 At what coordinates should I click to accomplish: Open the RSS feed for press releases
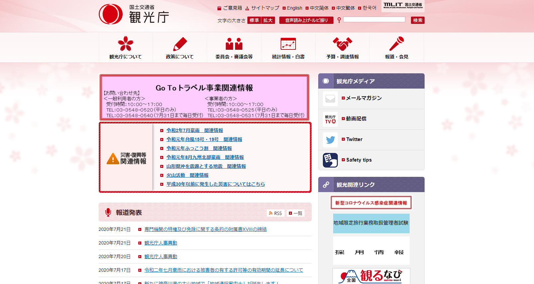coord(276,213)
